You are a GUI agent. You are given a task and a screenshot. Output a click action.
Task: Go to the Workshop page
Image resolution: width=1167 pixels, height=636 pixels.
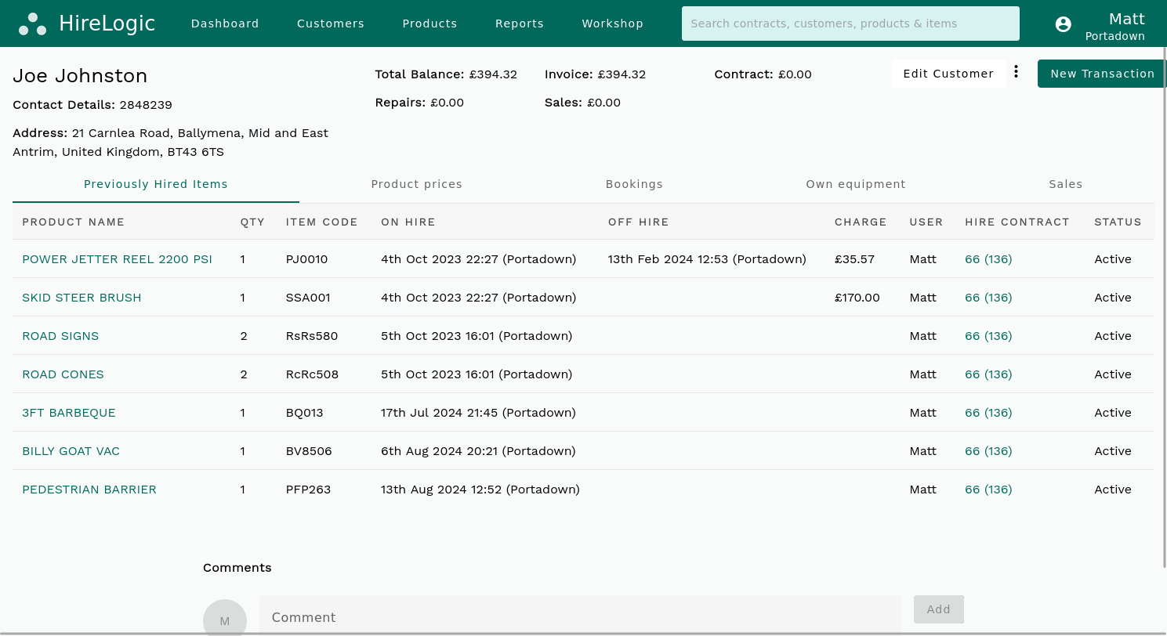[612, 23]
